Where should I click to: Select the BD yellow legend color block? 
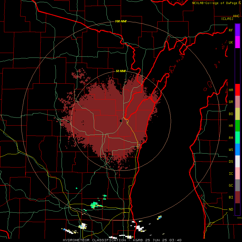pos(237,114)
